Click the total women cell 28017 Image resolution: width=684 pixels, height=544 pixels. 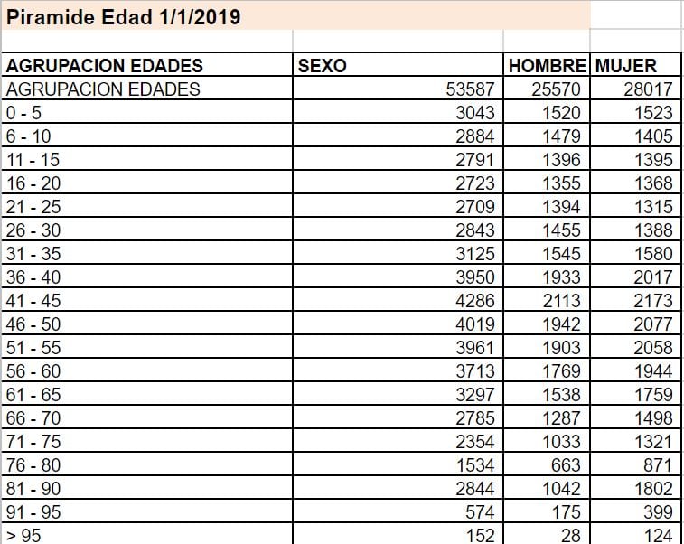pyautogui.click(x=648, y=89)
